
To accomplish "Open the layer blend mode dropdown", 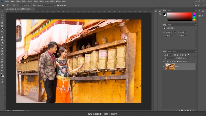I will (x=169, y=58).
